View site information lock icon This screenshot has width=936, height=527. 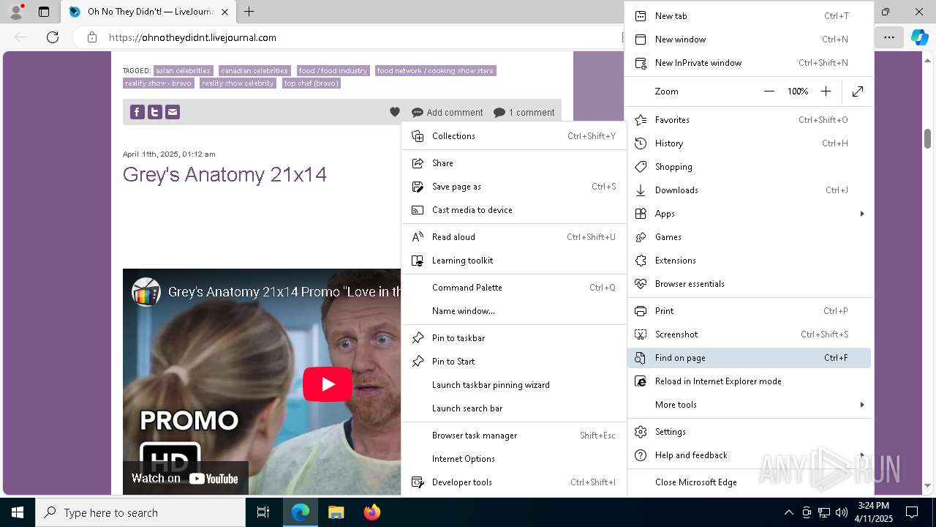[x=91, y=37]
